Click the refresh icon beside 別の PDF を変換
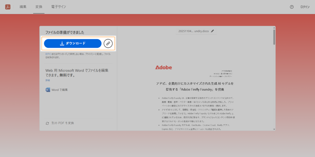This screenshot has width=315, height=157. pos(47,123)
